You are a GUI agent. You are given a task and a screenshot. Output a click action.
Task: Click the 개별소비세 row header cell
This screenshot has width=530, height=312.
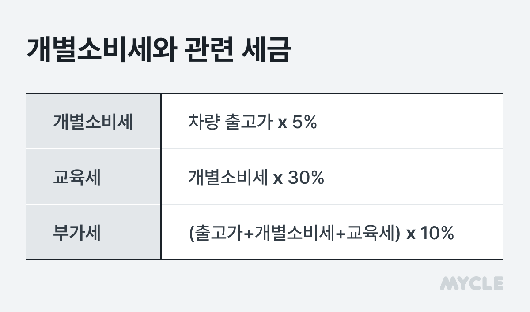click(94, 121)
